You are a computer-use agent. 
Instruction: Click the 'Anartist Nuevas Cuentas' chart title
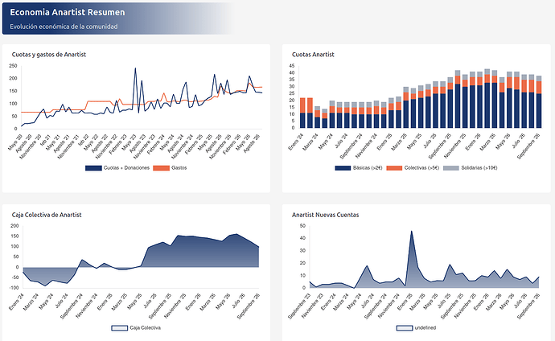pyautogui.click(x=325, y=215)
